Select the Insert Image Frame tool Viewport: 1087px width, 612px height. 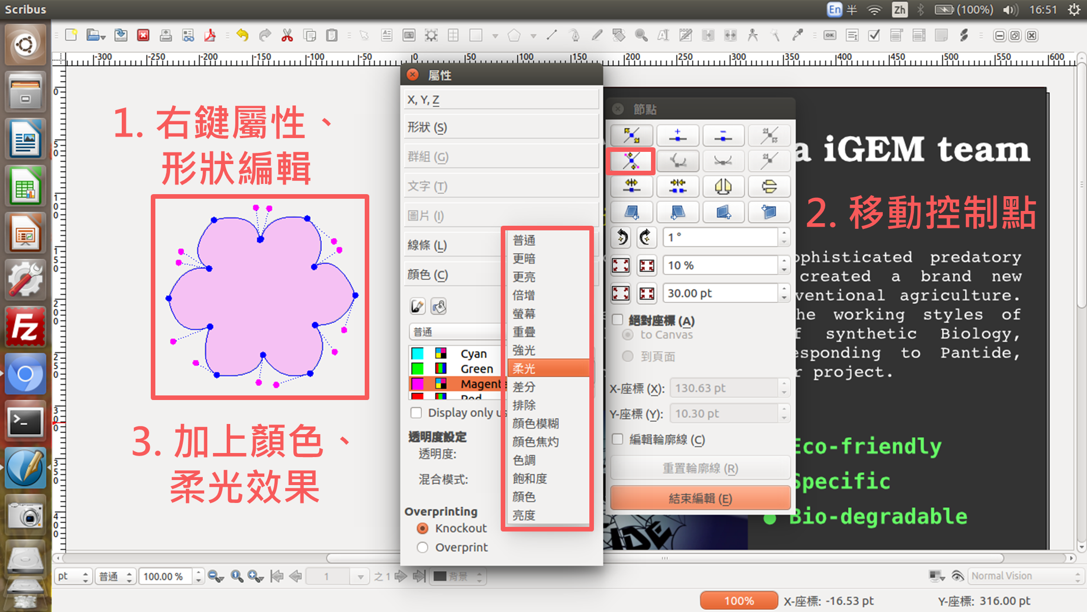point(409,35)
